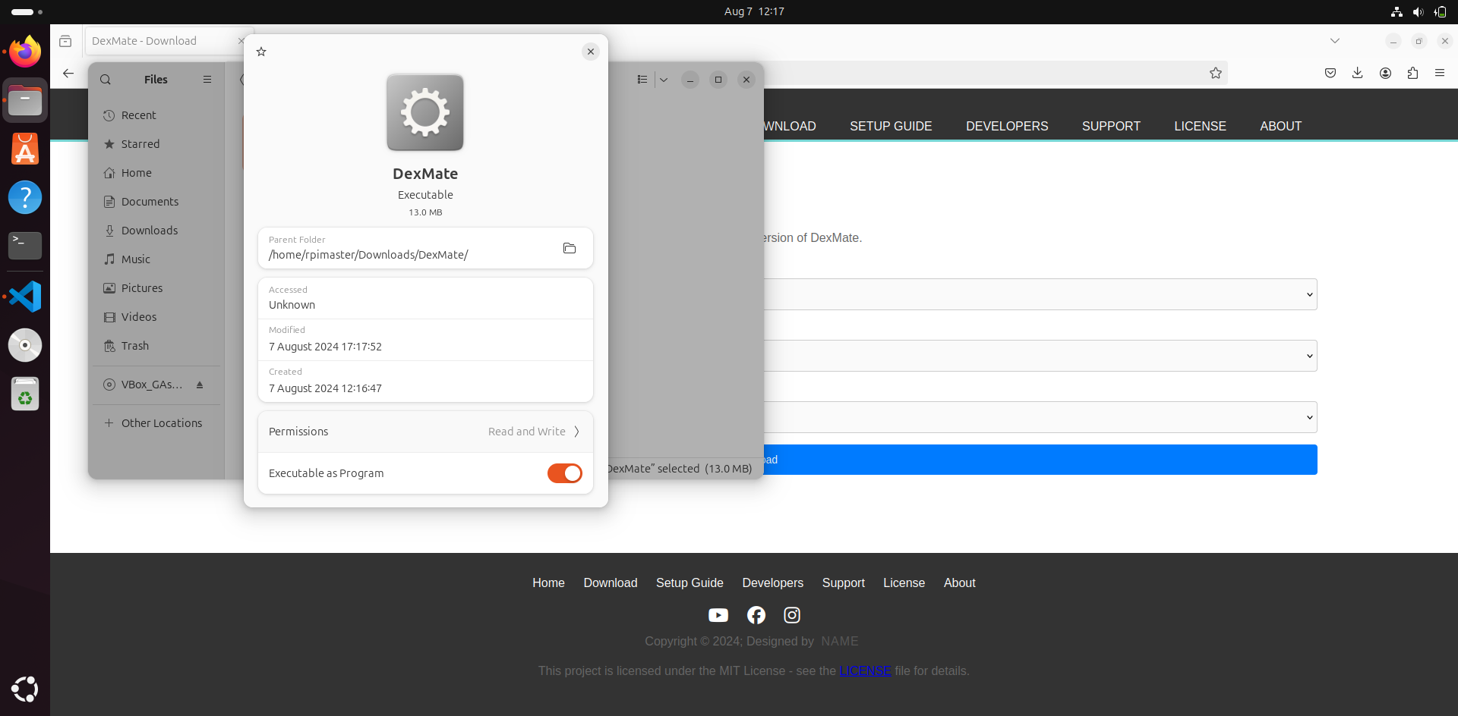
Task: Launch Terminal from the dock
Action: point(25,246)
